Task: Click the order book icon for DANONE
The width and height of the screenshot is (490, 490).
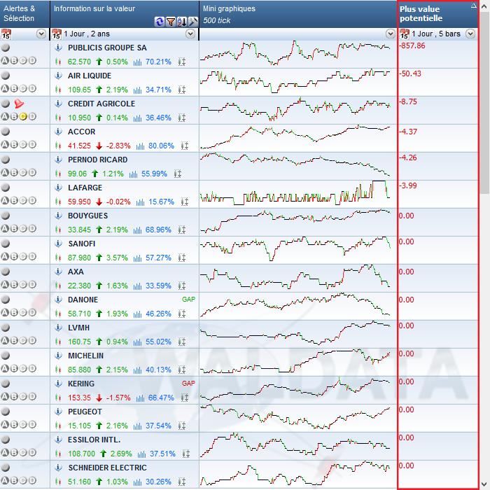Action: (x=182, y=314)
